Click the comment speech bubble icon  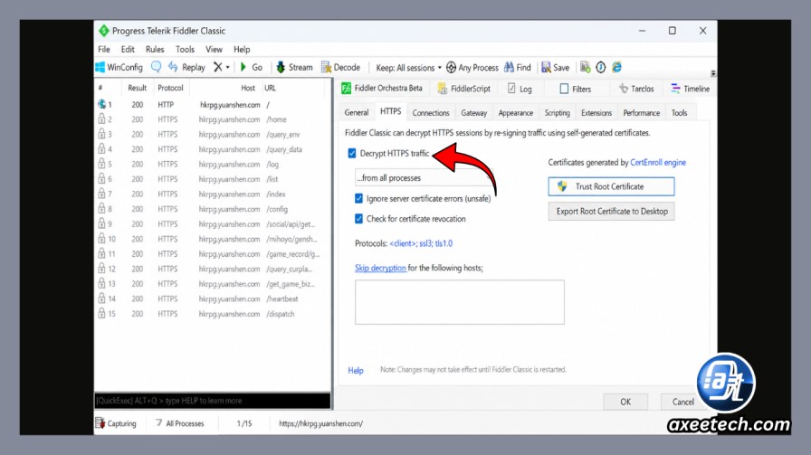click(156, 67)
